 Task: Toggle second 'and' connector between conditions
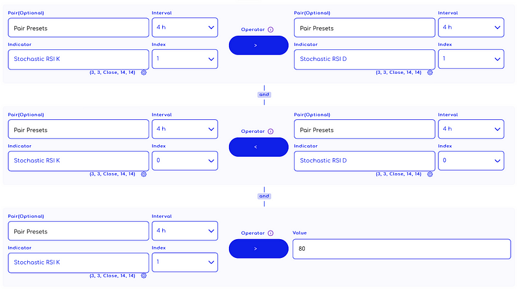tap(264, 196)
